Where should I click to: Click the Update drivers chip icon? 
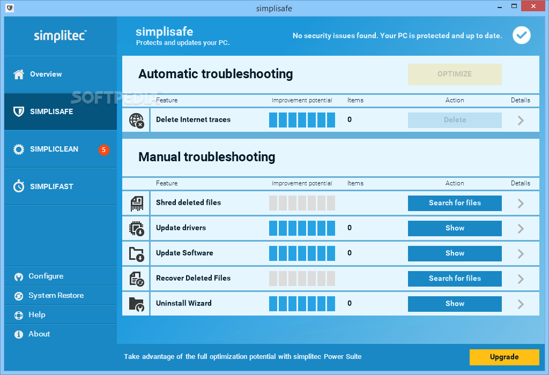(136, 228)
